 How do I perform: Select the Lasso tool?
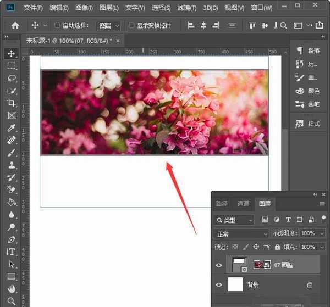pos(12,78)
